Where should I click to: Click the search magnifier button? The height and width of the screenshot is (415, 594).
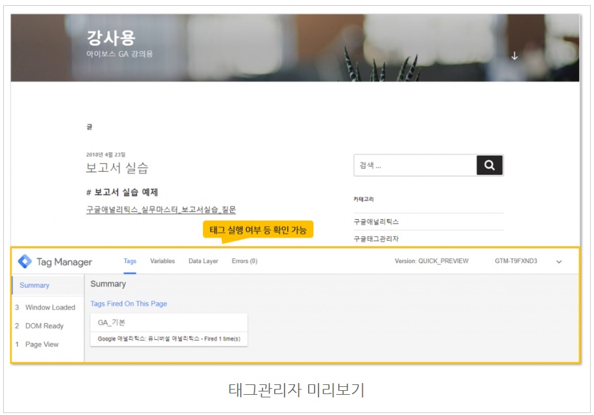click(490, 165)
